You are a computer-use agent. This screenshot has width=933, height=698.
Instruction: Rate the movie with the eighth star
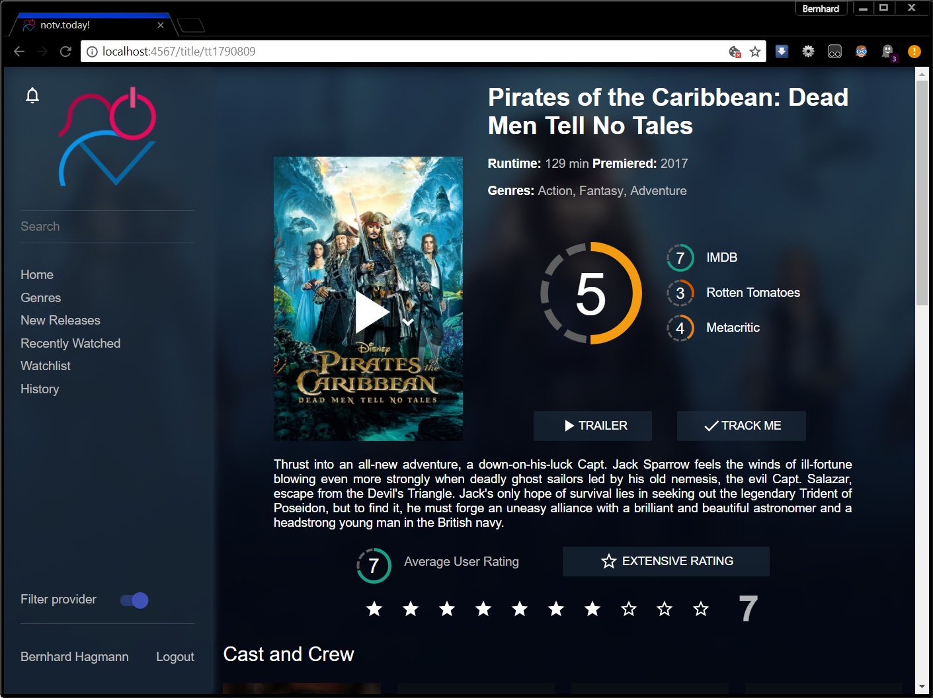click(x=629, y=609)
